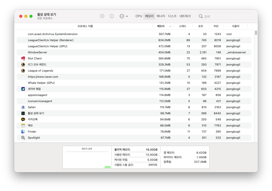Screen dimensions: 272x191
Task: Click the 리그 오브 레전드 app icon
Action: 23,65
